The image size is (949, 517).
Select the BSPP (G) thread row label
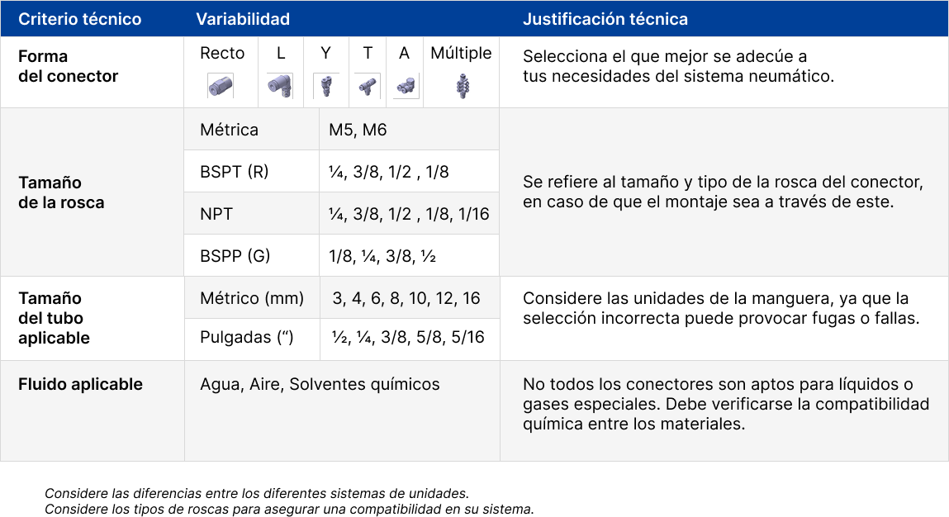point(235,256)
